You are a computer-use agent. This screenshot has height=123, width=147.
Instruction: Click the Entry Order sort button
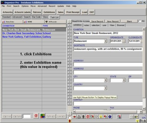tap(12, 22)
